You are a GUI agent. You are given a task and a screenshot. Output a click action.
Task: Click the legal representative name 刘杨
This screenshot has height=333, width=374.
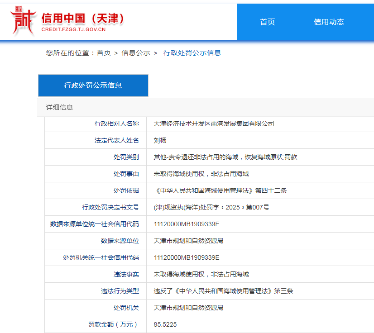click(160, 140)
